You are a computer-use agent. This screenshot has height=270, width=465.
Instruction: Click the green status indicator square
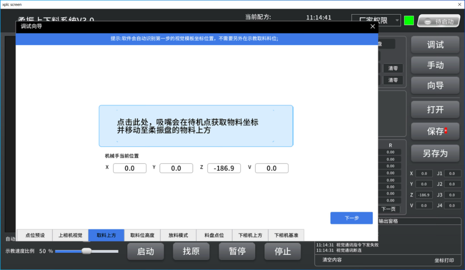pos(409,21)
